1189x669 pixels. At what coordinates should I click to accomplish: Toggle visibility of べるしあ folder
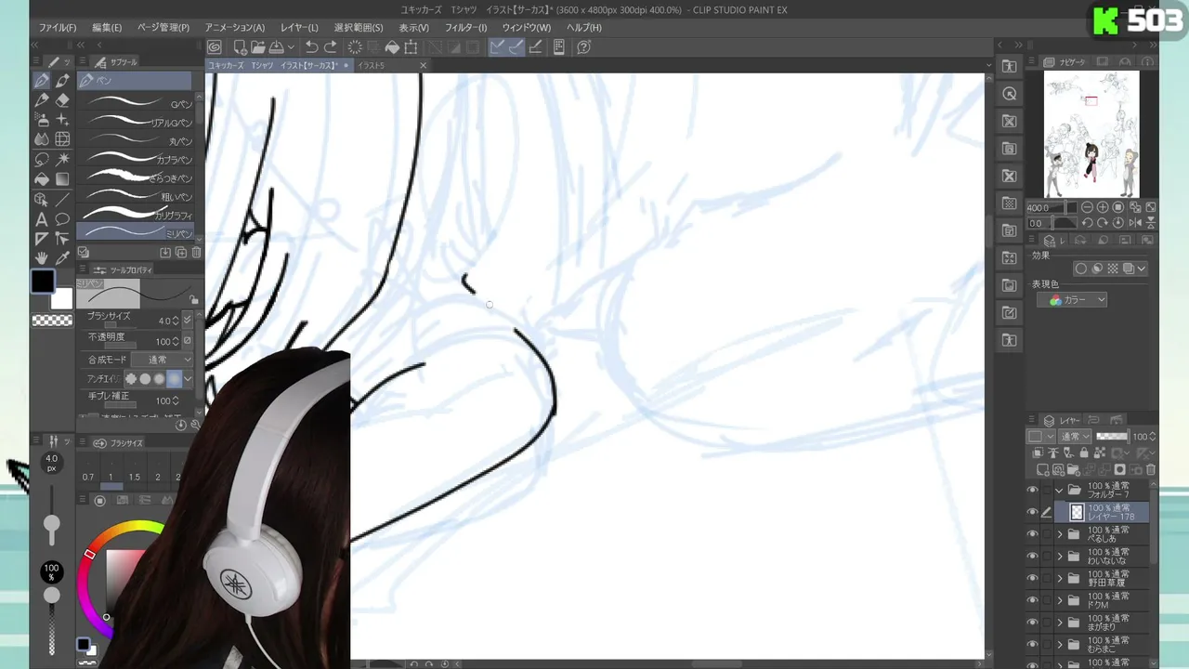(x=1032, y=534)
